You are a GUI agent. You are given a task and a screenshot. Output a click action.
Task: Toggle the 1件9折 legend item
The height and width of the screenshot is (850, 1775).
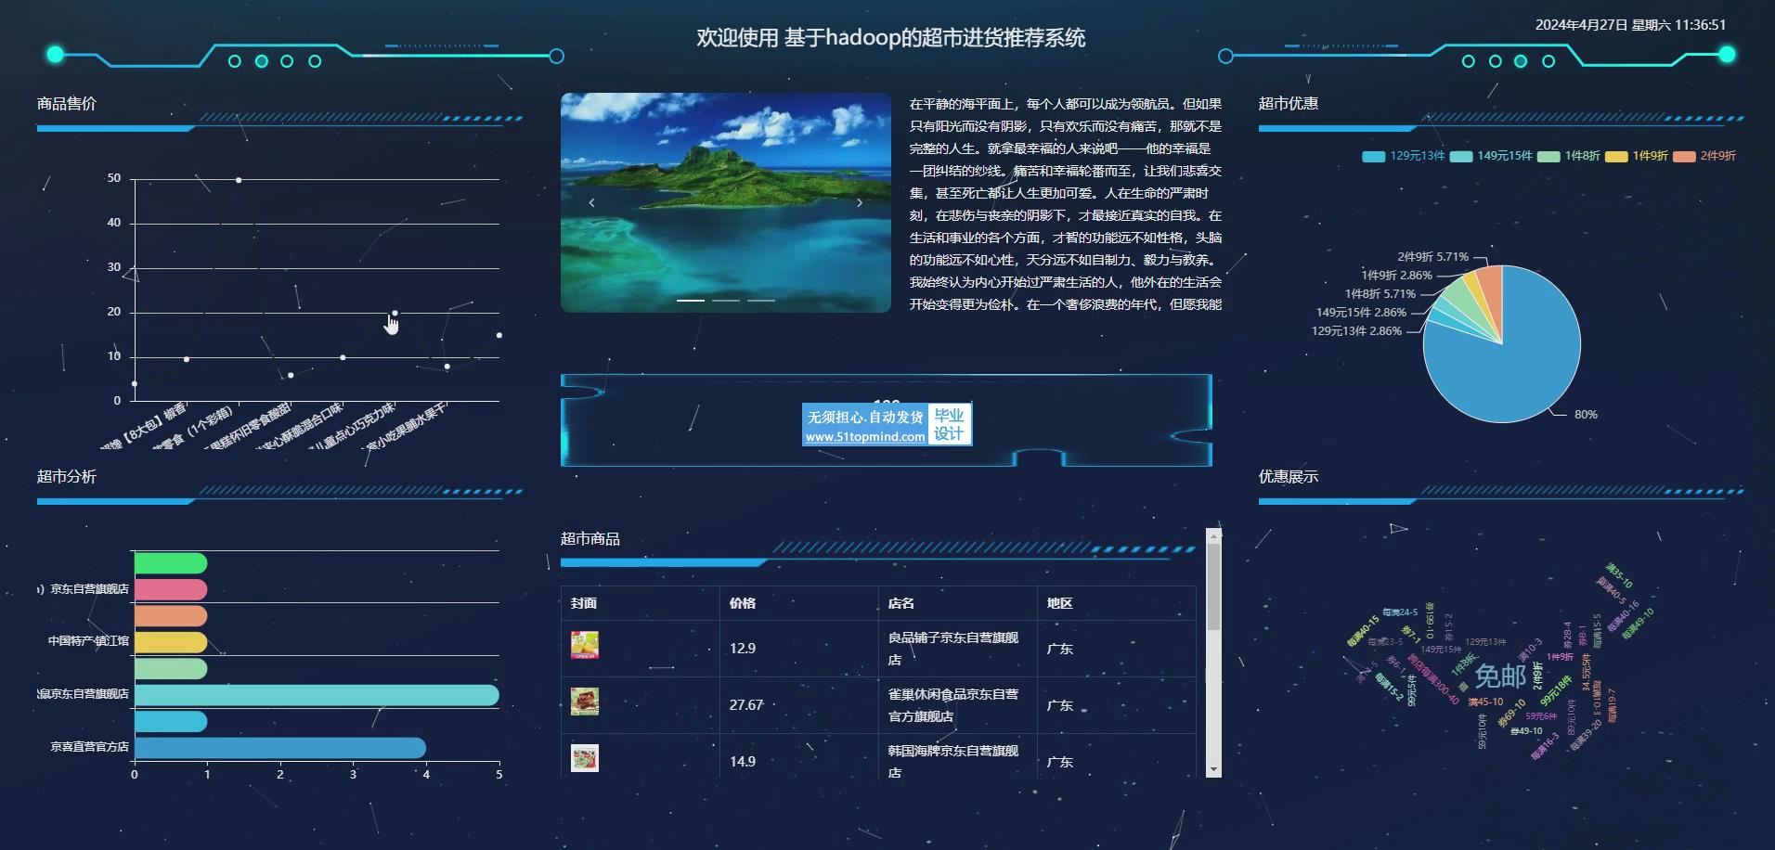pyautogui.click(x=1636, y=156)
